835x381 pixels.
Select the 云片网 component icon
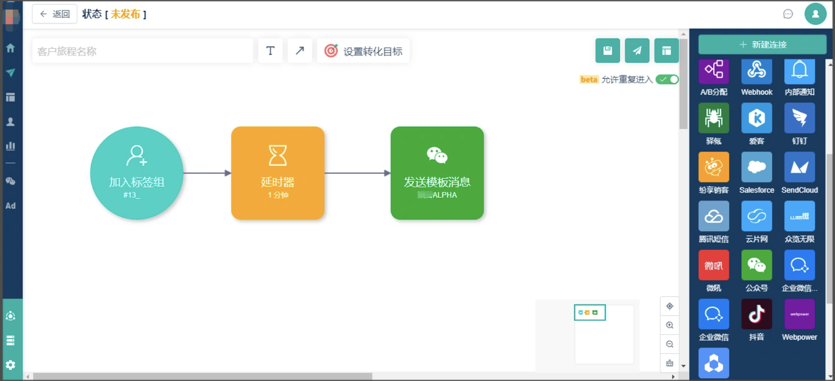(x=757, y=216)
